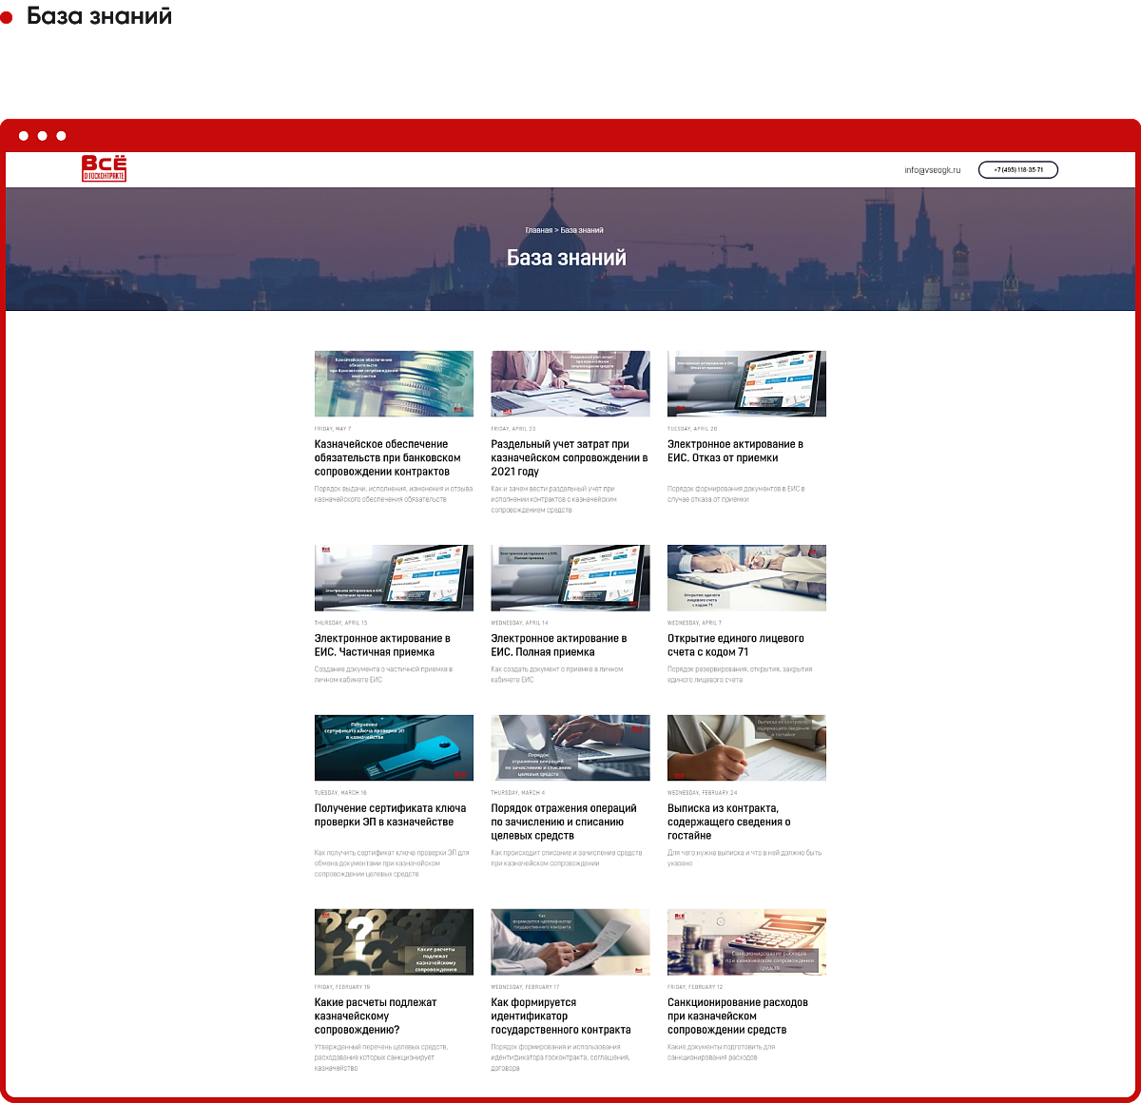Click the Открытие единого лицевого счета handshake thumbnail
This screenshot has width=1141, height=1103.
click(746, 577)
